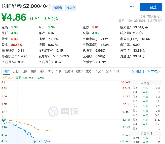Click the 2.51 万球友关注 follower count
This screenshot has height=144, width=165.
151,17
